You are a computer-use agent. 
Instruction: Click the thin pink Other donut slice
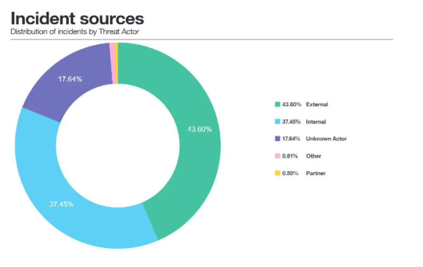tap(112, 63)
